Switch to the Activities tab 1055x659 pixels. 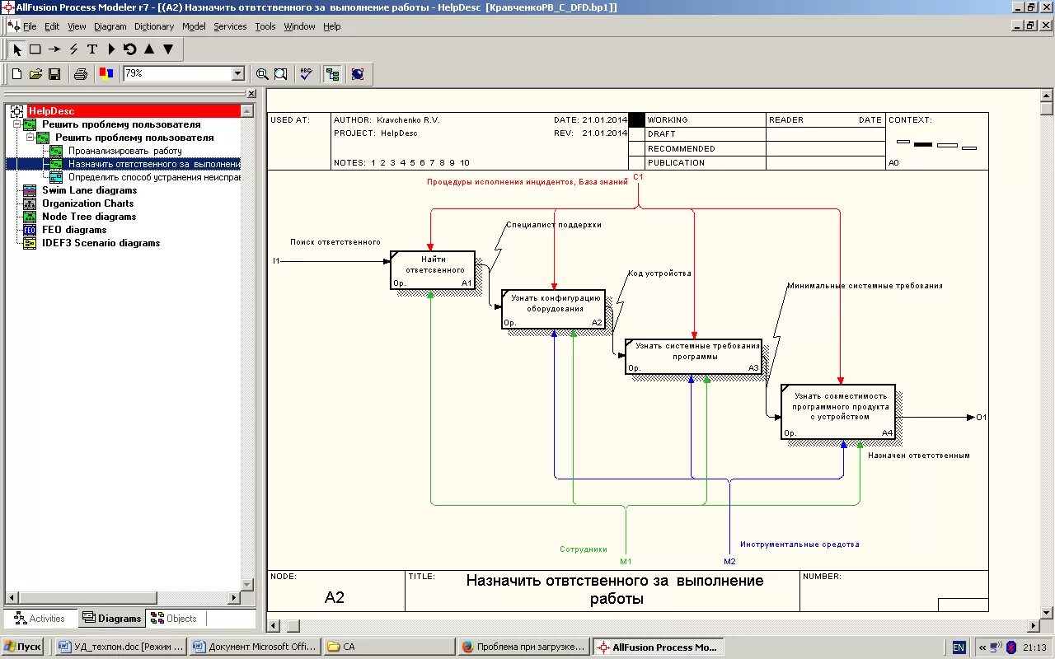point(40,618)
